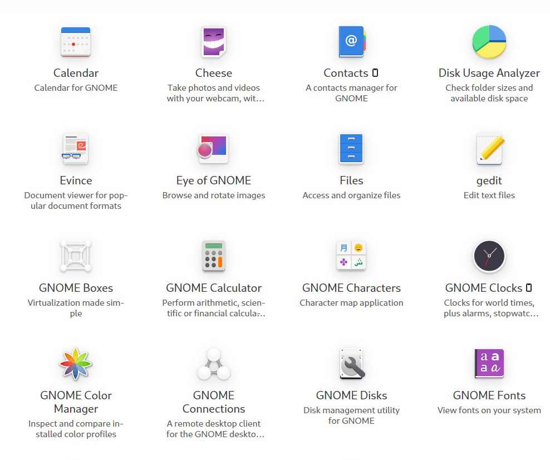Click 'Character map application' text
550x460 pixels.
[x=351, y=302]
